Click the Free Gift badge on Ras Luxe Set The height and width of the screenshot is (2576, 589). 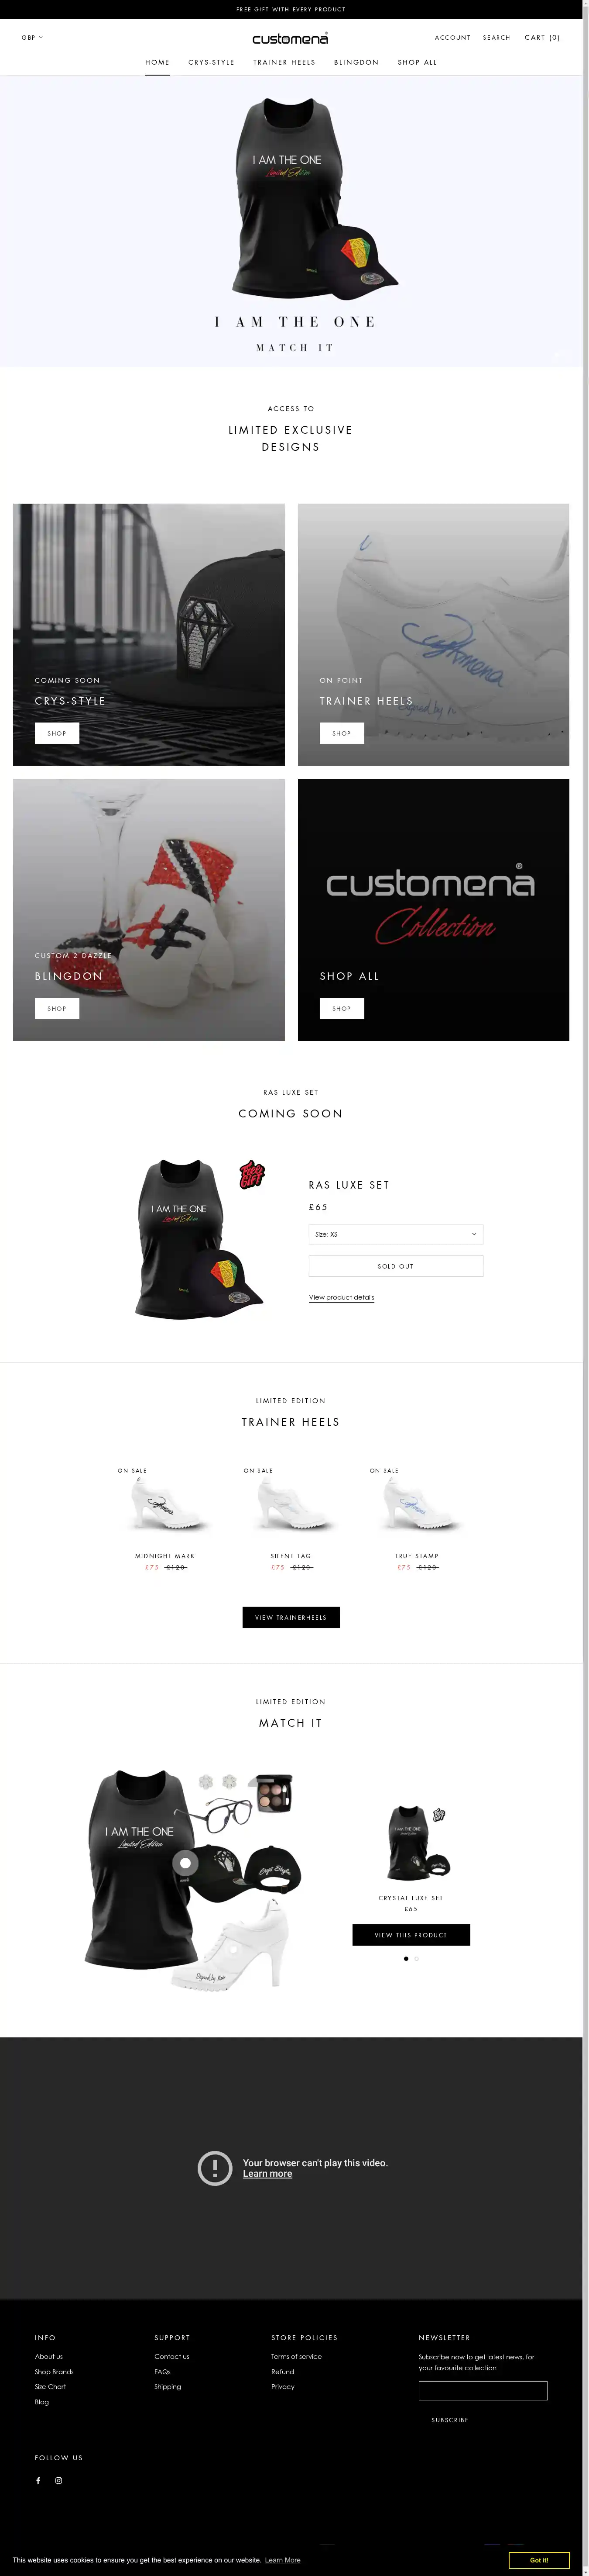coord(252,1174)
